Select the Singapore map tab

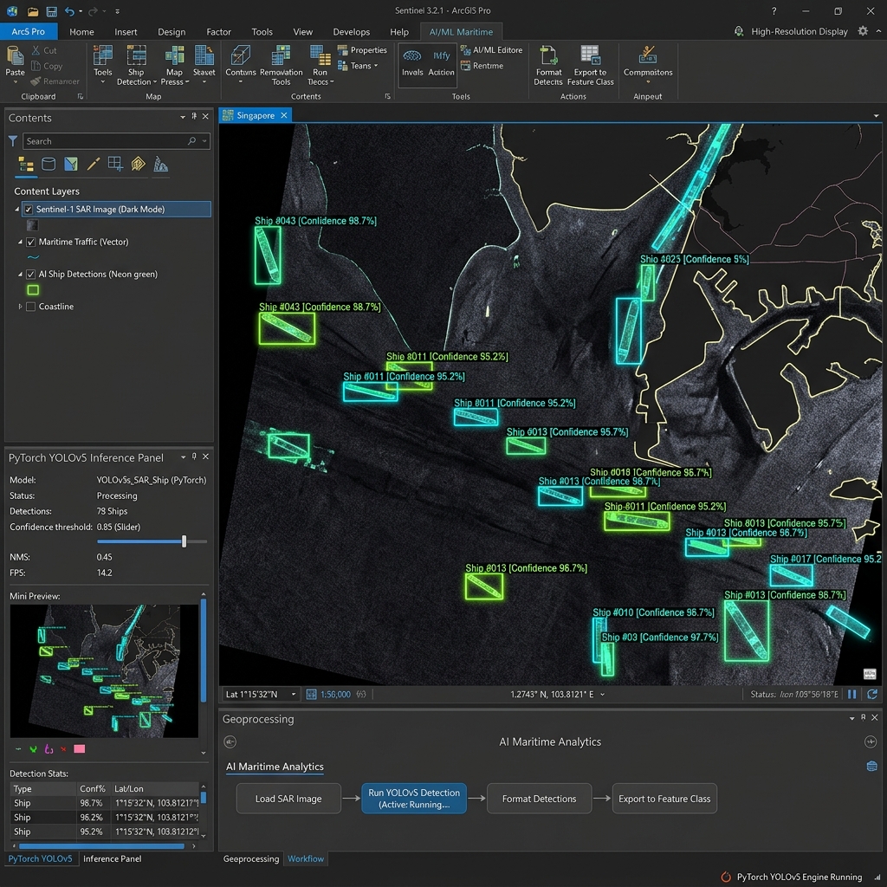[256, 115]
